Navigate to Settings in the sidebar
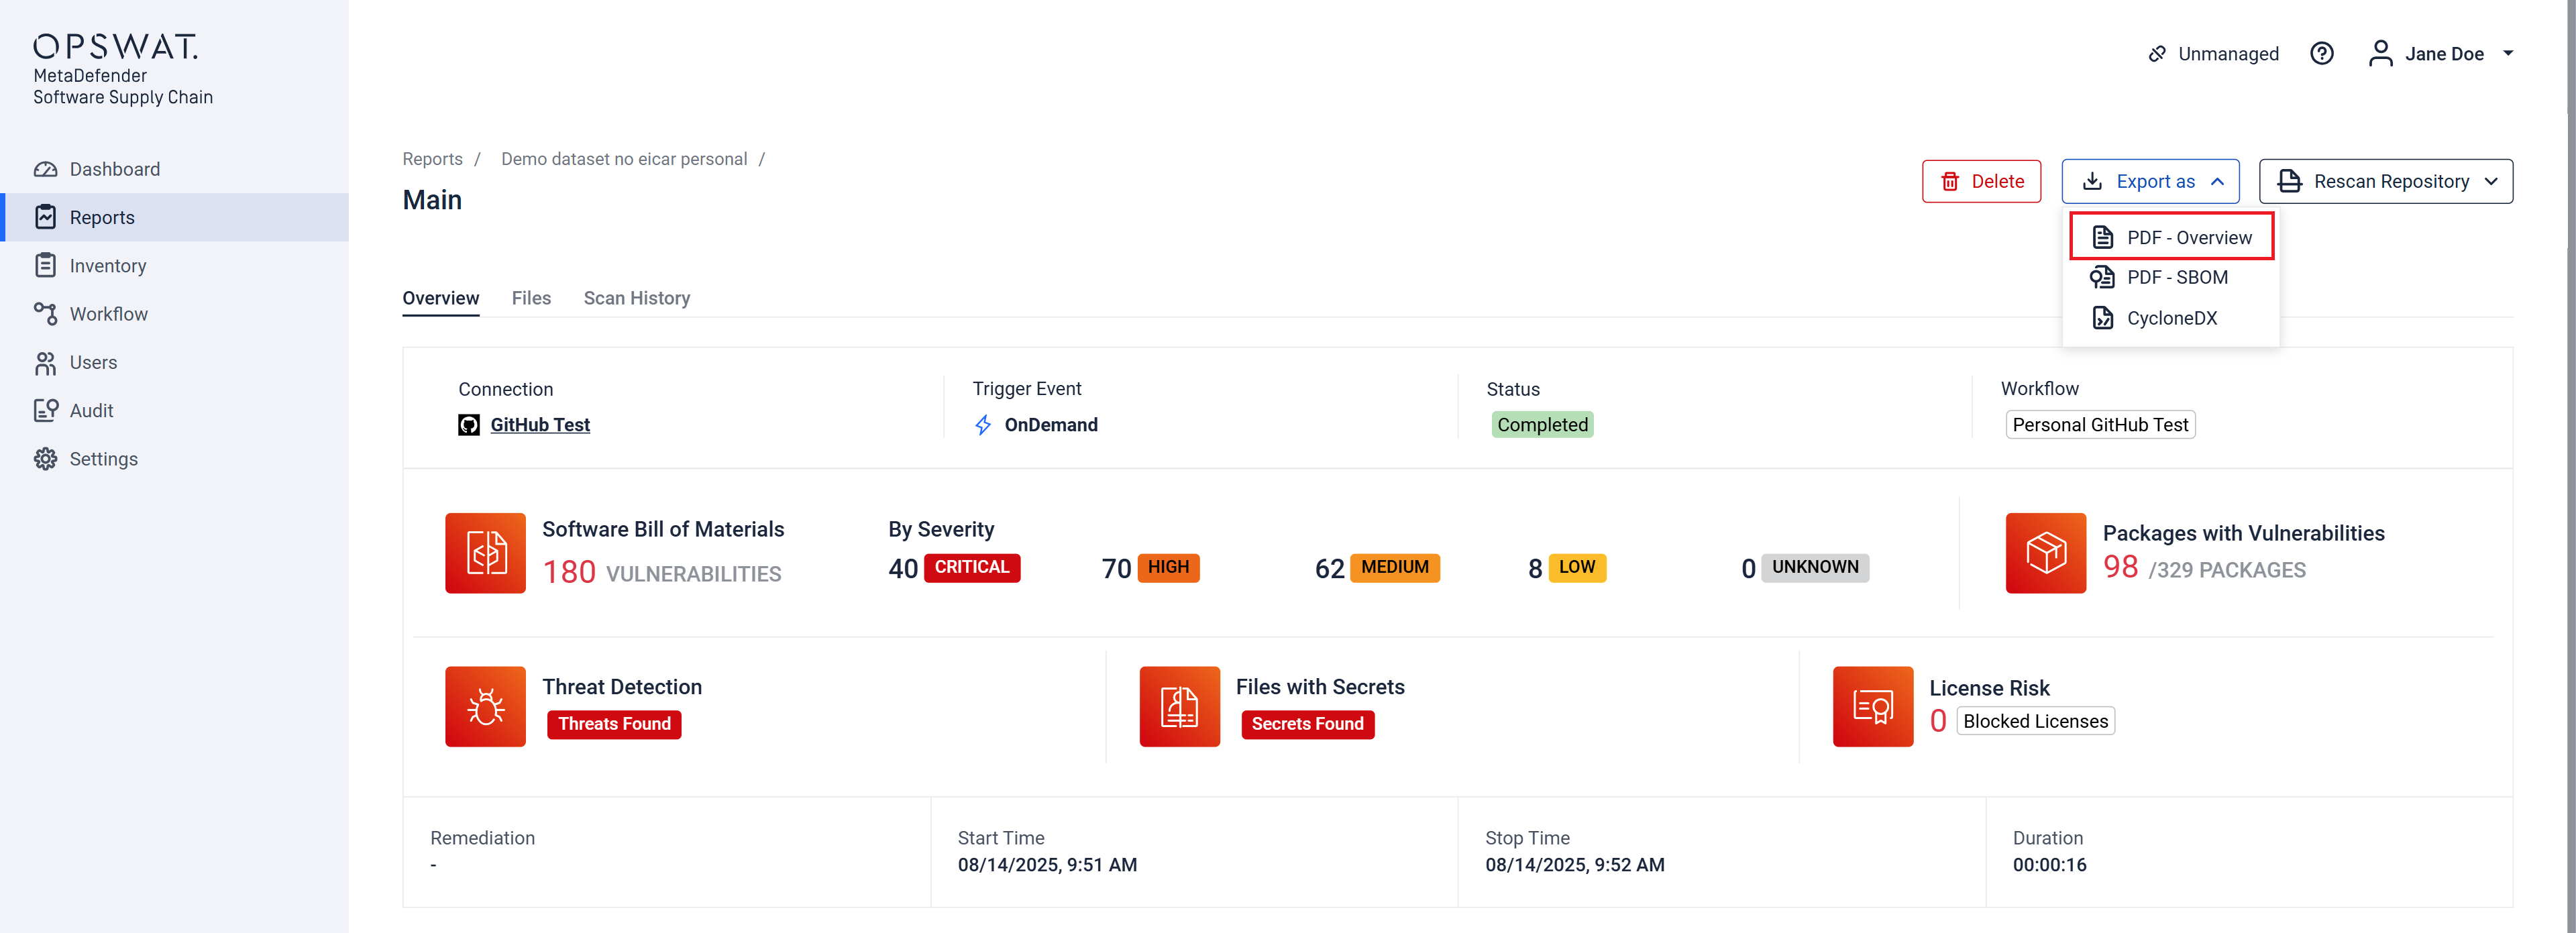Screen dimensions: 2576x933 pos(103,459)
